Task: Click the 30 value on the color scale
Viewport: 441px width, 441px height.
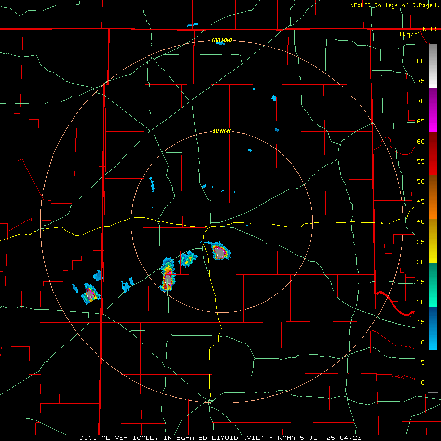Action: [x=421, y=262]
